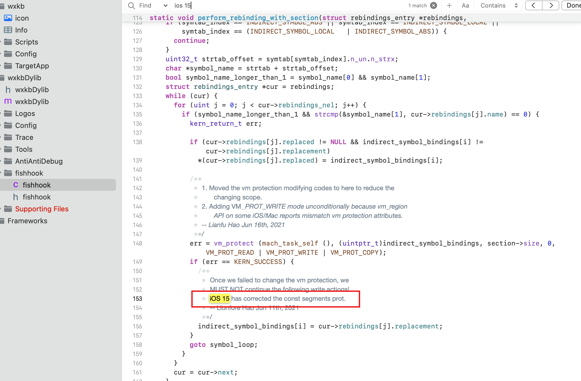Add a search criterion with the plus icon

(x=449, y=5)
